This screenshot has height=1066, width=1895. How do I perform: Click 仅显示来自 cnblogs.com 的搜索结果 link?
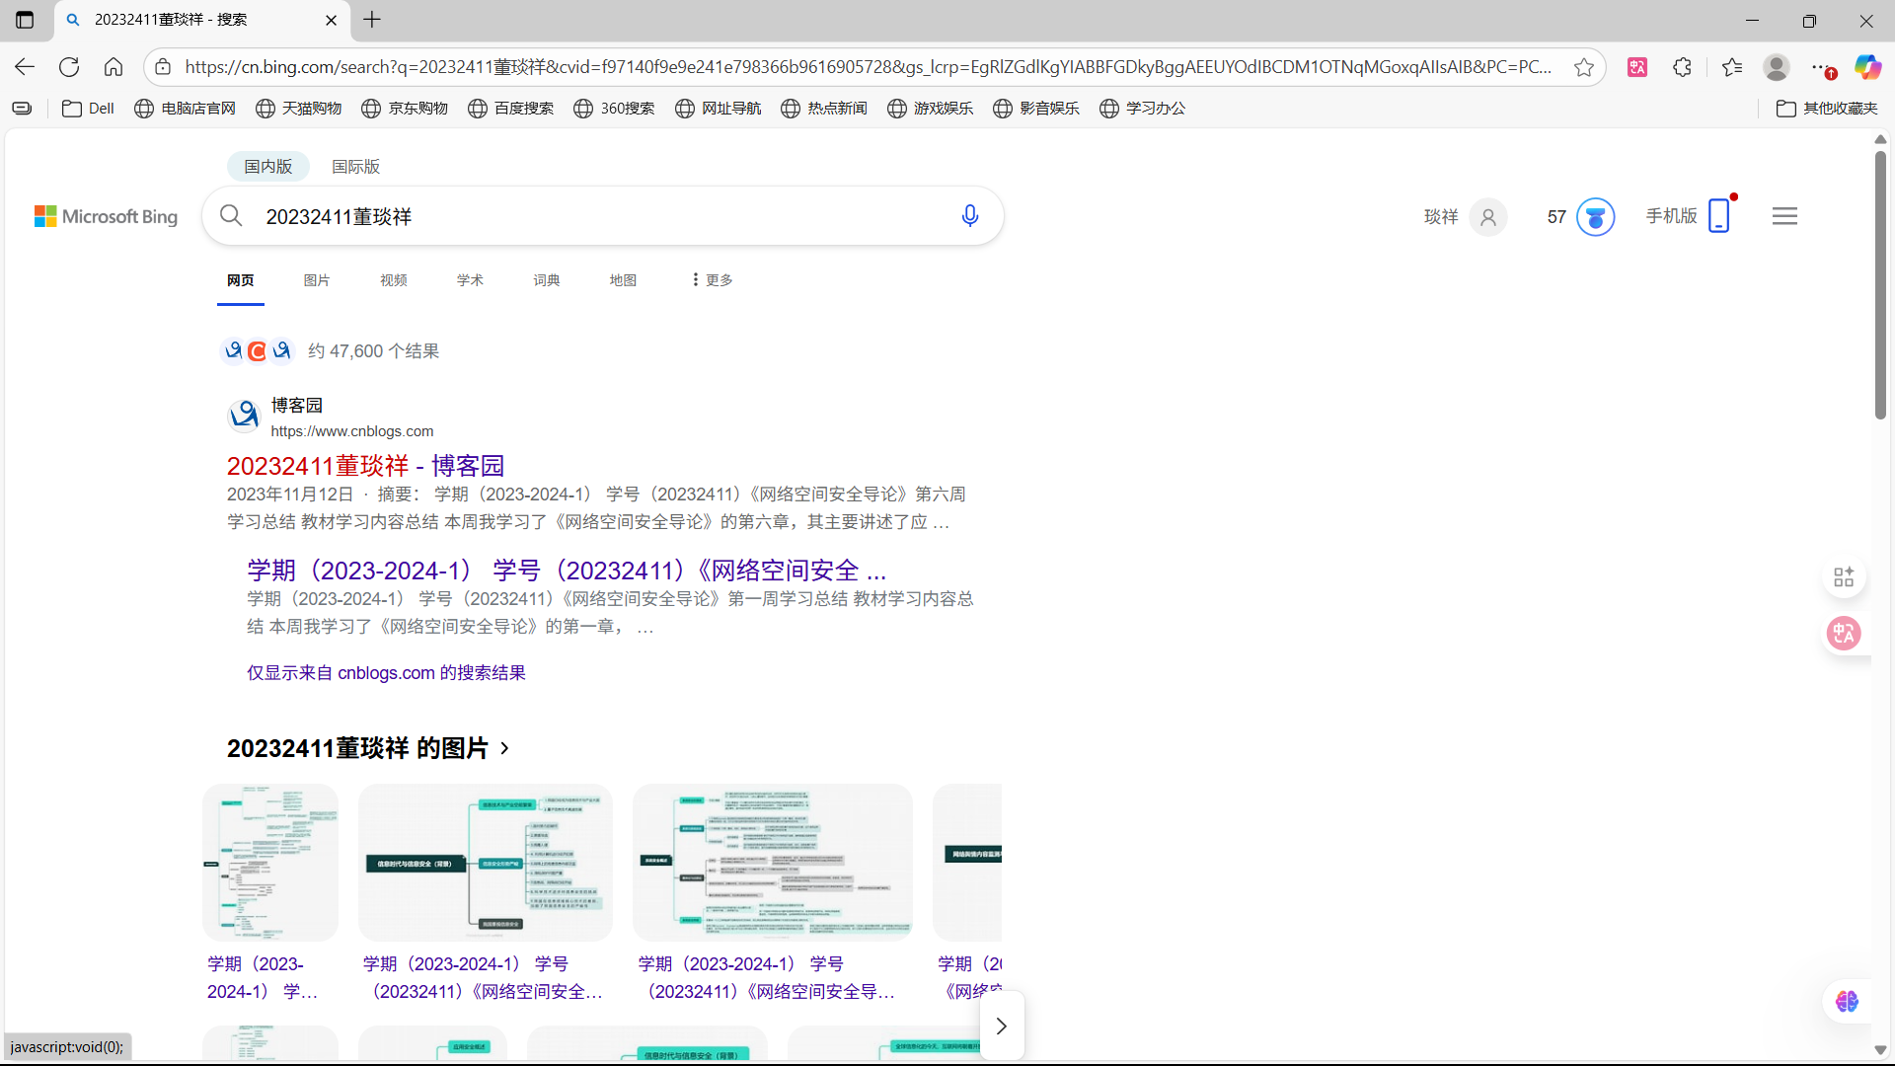click(x=386, y=673)
